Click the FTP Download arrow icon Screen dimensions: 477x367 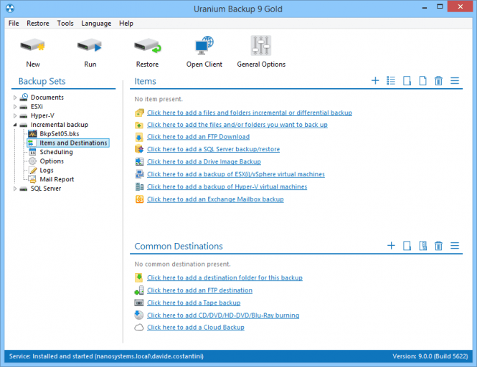[139, 137]
